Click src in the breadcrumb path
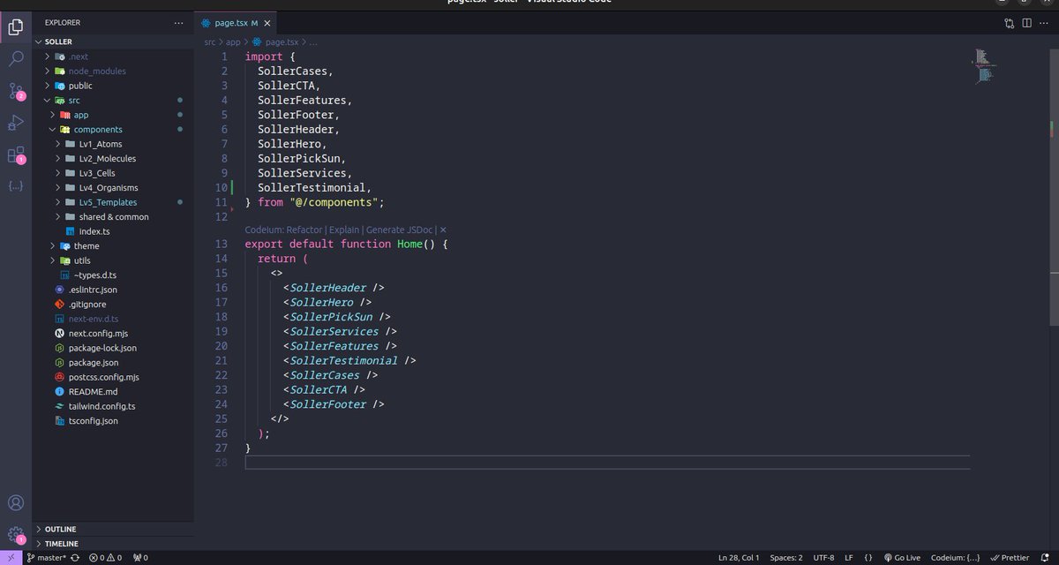This screenshot has width=1059, height=565. (x=210, y=41)
